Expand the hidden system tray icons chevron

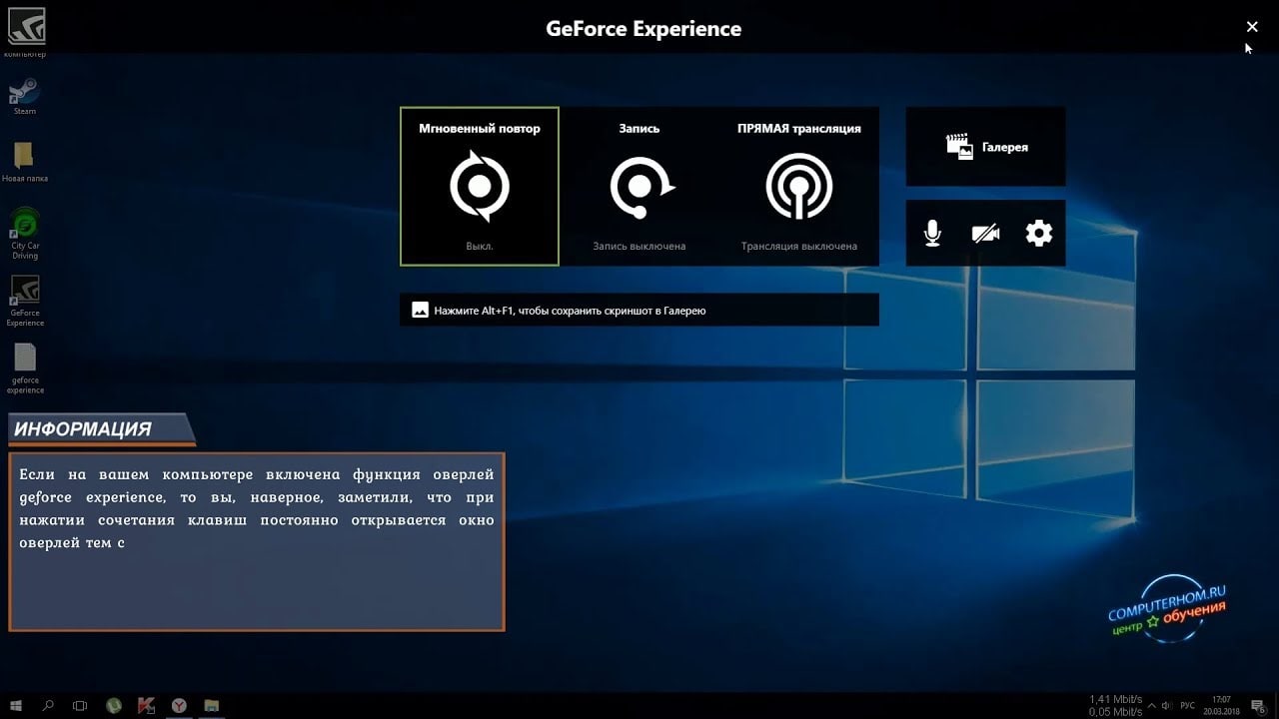tap(1154, 705)
